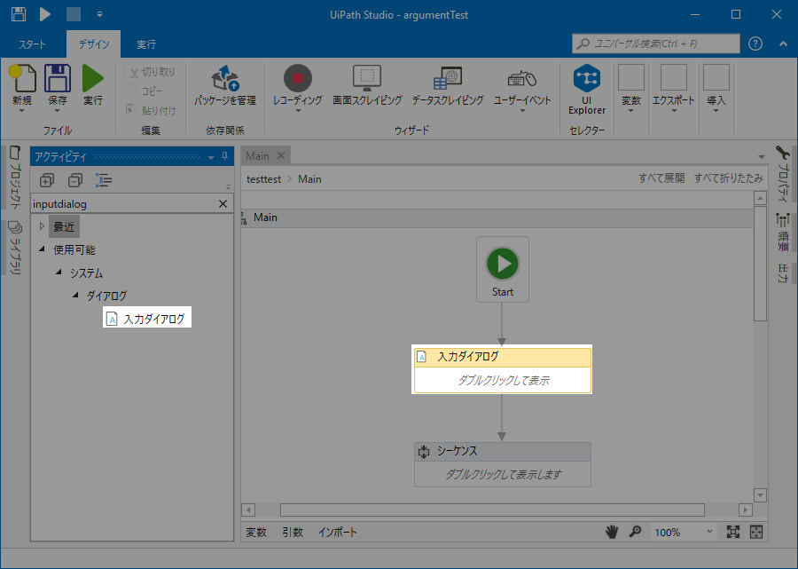Clear the activity search with X
798x569 pixels.
[223, 204]
